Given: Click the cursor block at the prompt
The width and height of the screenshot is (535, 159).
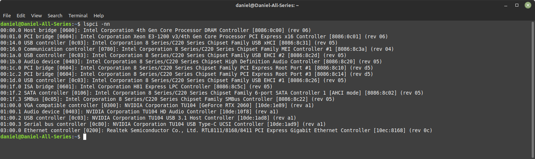Looking at the screenshot, I should coord(85,137).
